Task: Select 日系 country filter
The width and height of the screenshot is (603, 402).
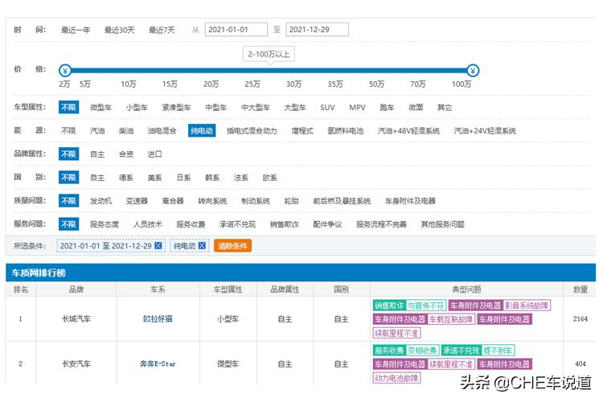Action: [x=184, y=178]
